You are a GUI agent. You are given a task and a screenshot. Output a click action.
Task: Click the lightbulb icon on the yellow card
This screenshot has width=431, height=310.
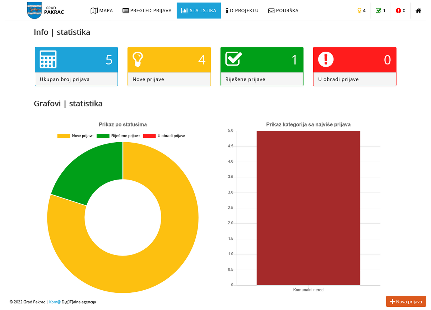pyautogui.click(x=138, y=59)
